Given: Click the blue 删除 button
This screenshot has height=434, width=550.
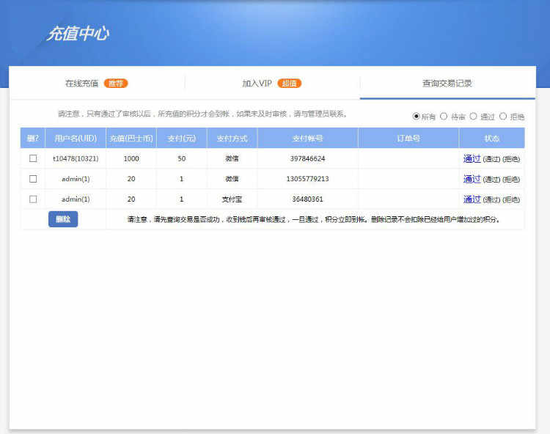Looking at the screenshot, I should click(63, 219).
